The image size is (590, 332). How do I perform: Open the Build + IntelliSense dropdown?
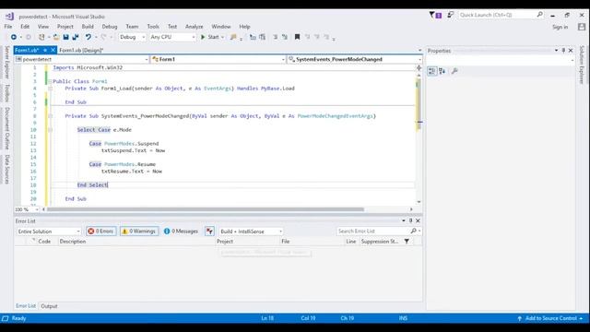point(251,231)
